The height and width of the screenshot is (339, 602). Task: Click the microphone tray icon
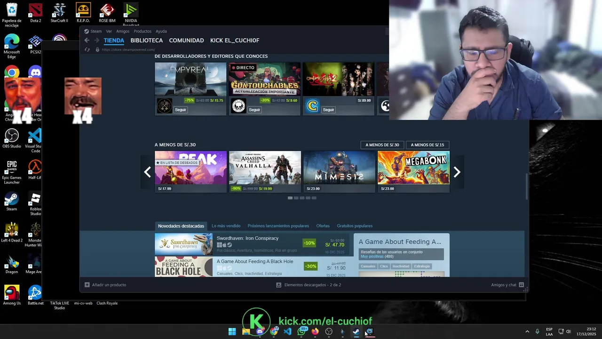(537, 331)
